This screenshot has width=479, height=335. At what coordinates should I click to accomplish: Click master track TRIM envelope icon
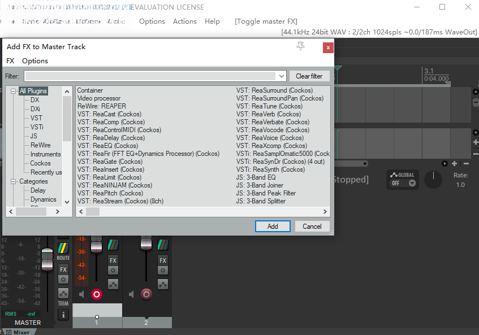pyautogui.click(x=63, y=294)
